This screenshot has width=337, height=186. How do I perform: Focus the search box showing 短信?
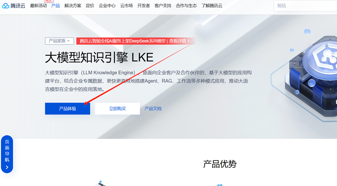click(305, 6)
